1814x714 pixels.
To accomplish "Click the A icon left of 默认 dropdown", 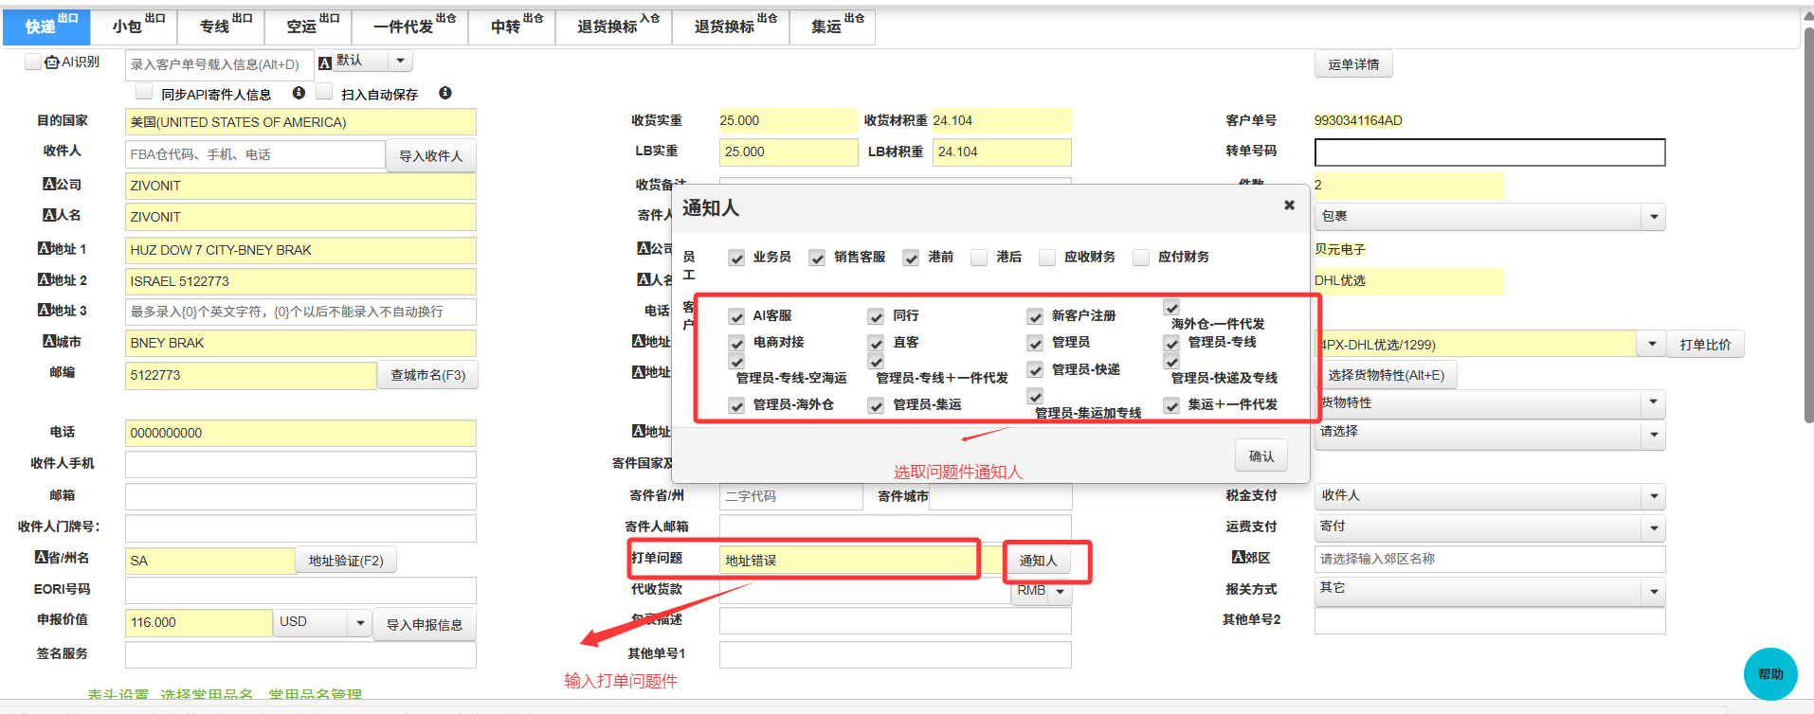I will point(325,62).
